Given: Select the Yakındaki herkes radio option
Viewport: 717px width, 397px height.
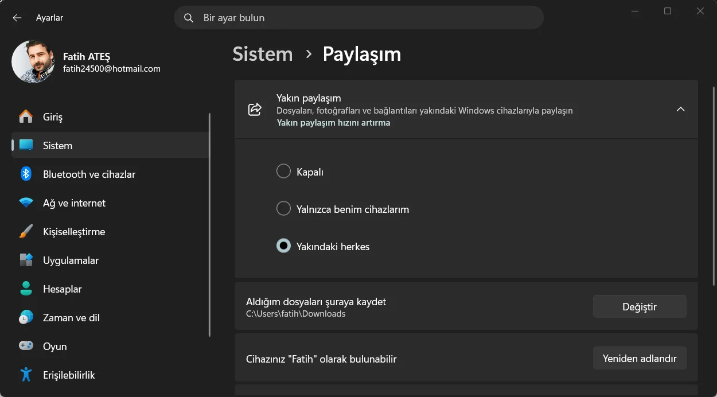Looking at the screenshot, I should tap(284, 246).
